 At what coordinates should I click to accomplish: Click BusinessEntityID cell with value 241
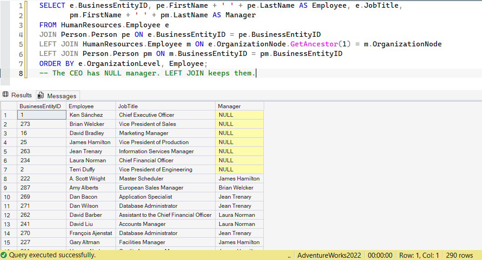41,224
